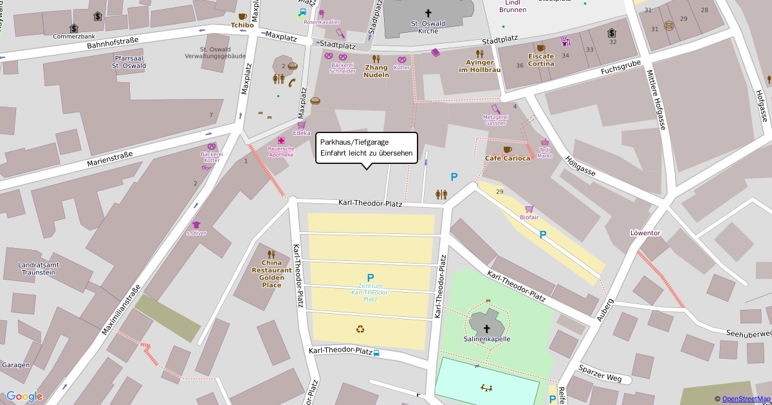
Task: Click the Pauersche Apotheke pharmacy cross icon
Action: pos(281,141)
